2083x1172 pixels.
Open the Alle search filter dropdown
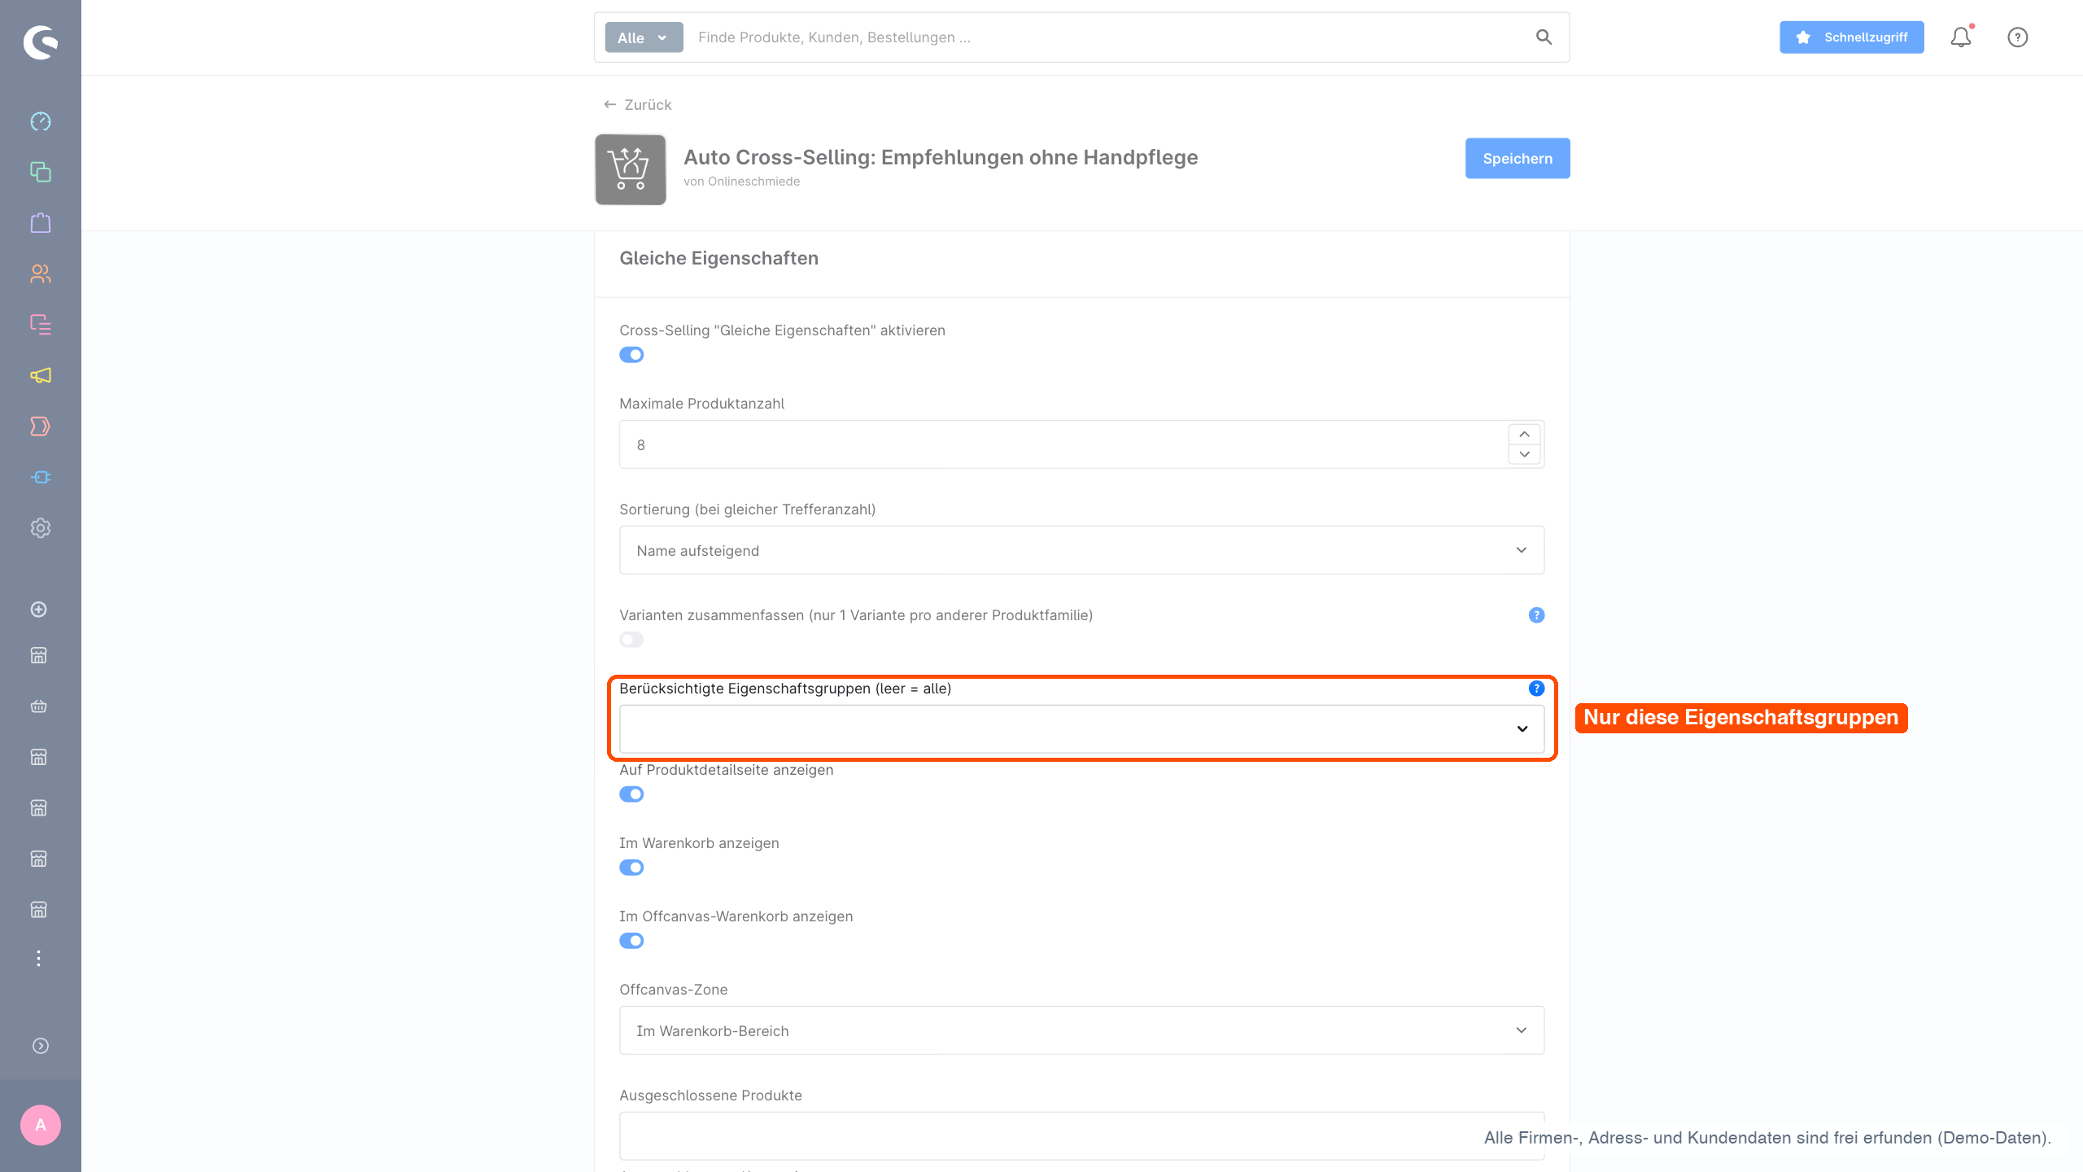click(x=644, y=37)
